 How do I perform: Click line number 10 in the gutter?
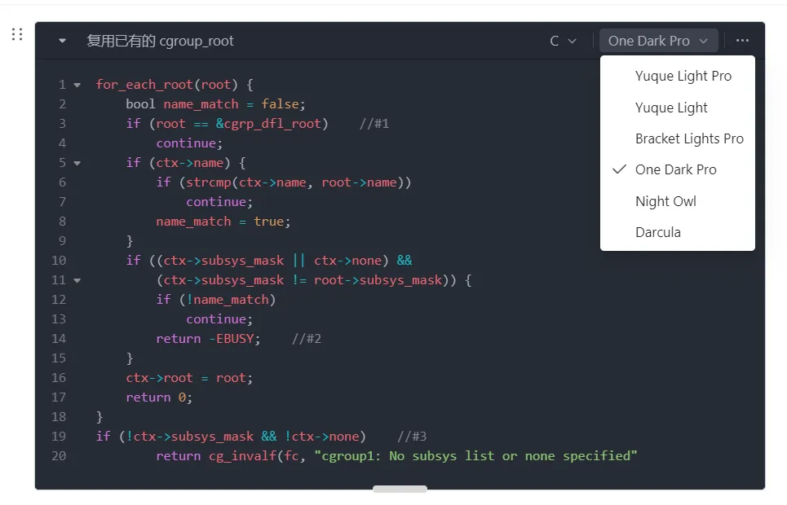coord(59,261)
